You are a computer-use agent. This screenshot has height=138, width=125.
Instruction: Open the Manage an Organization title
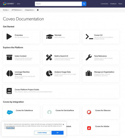[104, 72]
